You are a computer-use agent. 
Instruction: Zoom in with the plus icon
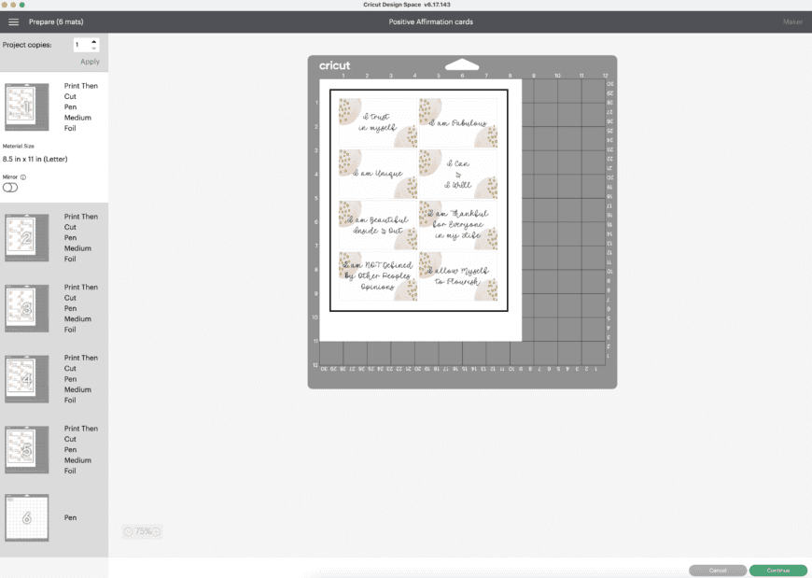[156, 531]
